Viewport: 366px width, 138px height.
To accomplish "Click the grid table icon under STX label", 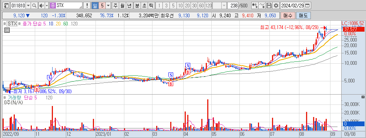I will pyautogui.click(x=7, y=30).
